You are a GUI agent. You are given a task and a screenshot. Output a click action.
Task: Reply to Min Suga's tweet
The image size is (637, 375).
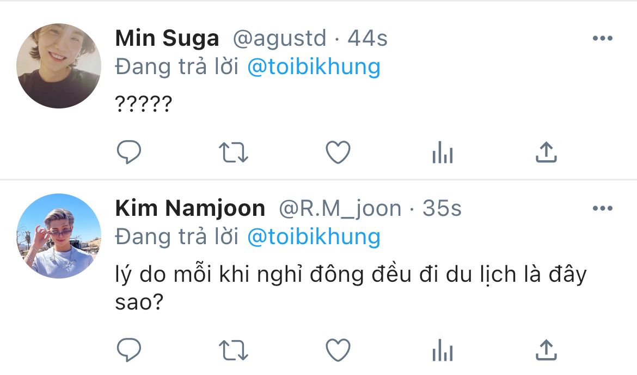129,153
